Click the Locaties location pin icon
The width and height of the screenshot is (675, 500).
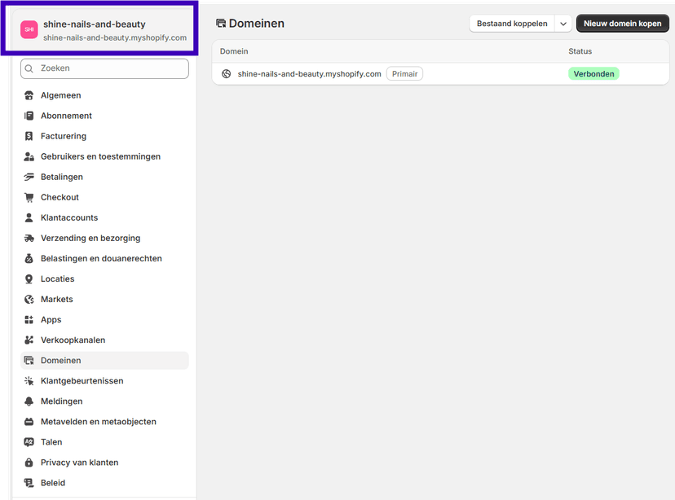(x=30, y=279)
